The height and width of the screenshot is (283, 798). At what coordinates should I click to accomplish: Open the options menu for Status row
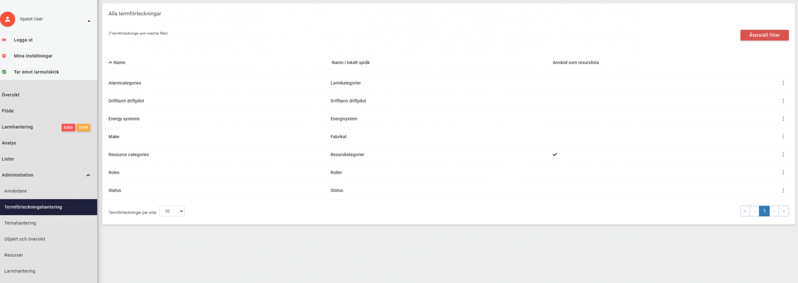pyautogui.click(x=783, y=190)
